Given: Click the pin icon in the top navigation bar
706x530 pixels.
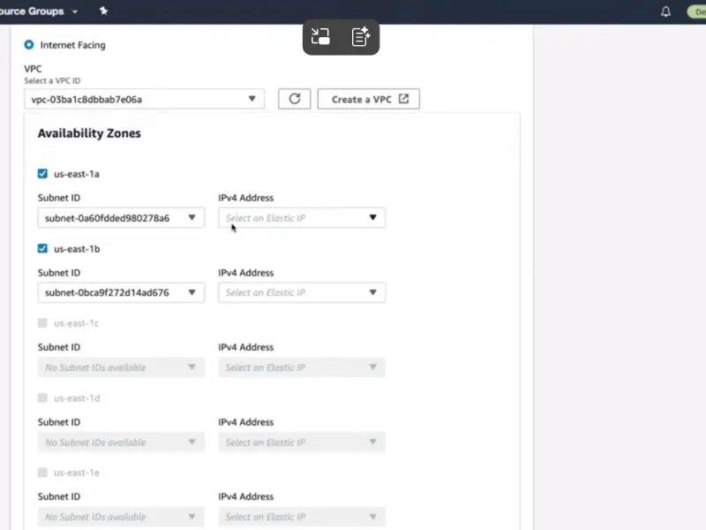Looking at the screenshot, I should [x=101, y=11].
